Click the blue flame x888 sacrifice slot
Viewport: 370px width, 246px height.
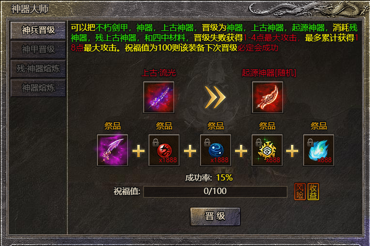(318, 150)
